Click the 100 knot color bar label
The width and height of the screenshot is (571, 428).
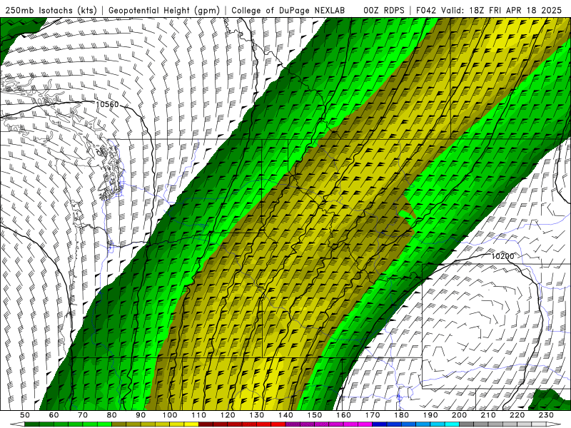(x=170, y=415)
